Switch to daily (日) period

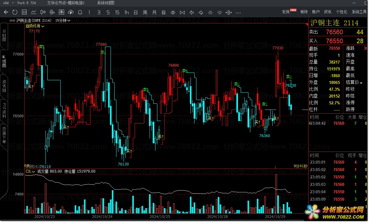click(x=136, y=12)
